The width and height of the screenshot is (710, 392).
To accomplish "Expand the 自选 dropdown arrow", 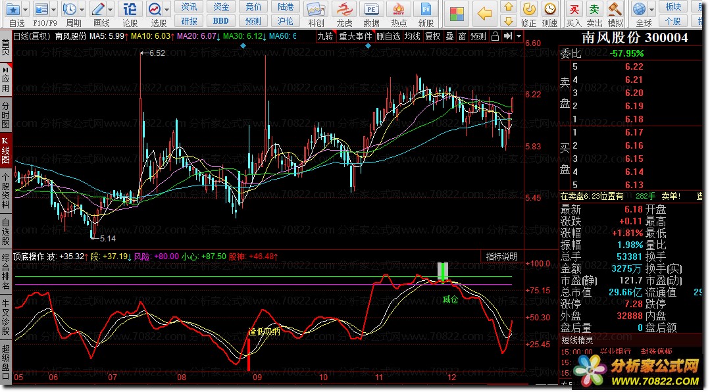I will [25, 9].
